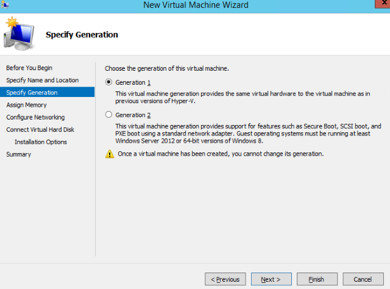Viewport: 390px width, 289px height.
Task: Click the wizard computer icon in header
Action: point(19,34)
